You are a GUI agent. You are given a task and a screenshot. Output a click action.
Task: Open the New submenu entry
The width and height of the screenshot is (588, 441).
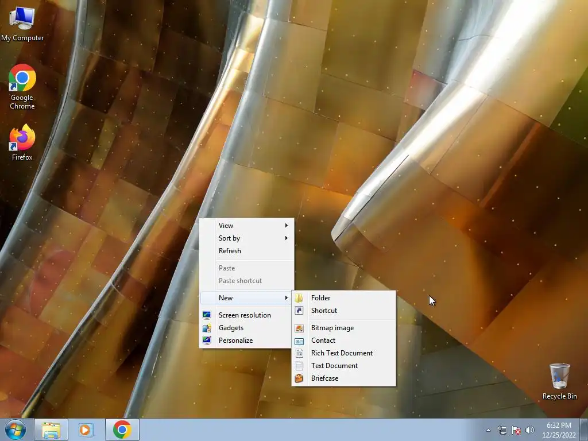pos(247,298)
